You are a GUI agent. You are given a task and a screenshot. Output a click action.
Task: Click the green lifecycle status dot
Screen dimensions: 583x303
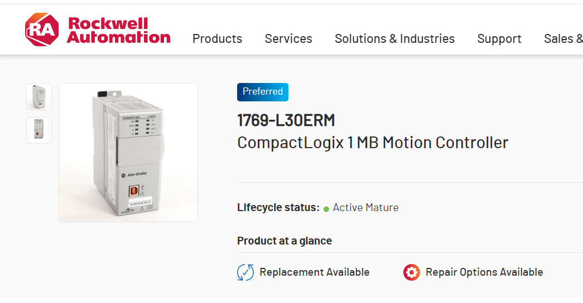click(326, 209)
